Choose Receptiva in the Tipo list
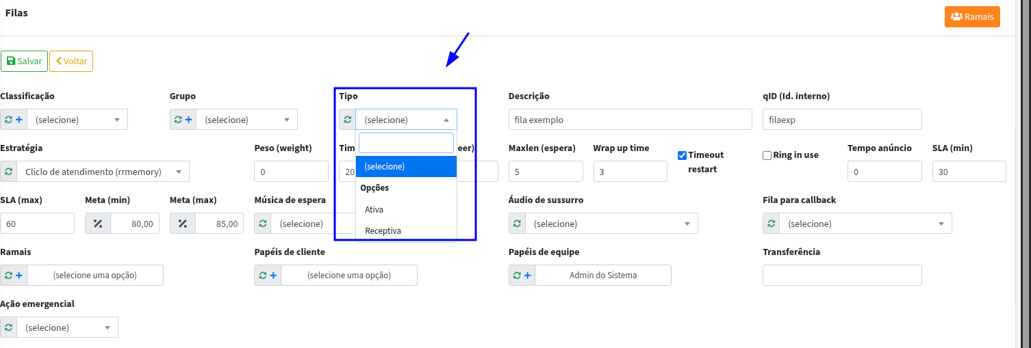 [383, 231]
